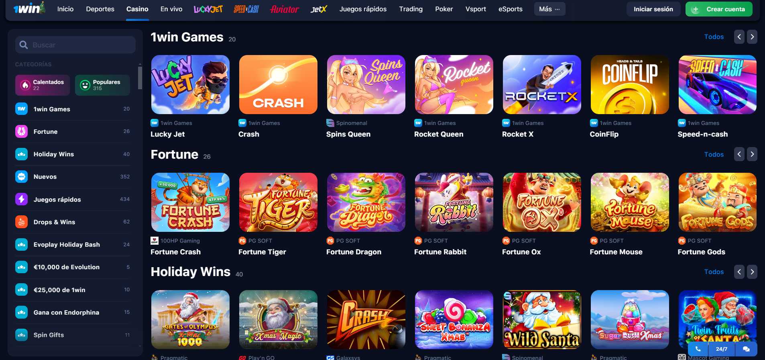The width and height of the screenshot is (765, 360).
Task: Open the Lucky Jet logo in top navigation
Action: click(x=208, y=9)
